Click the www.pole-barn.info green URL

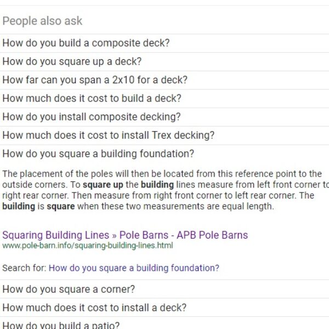pyautogui.click(x=87, y=246)
